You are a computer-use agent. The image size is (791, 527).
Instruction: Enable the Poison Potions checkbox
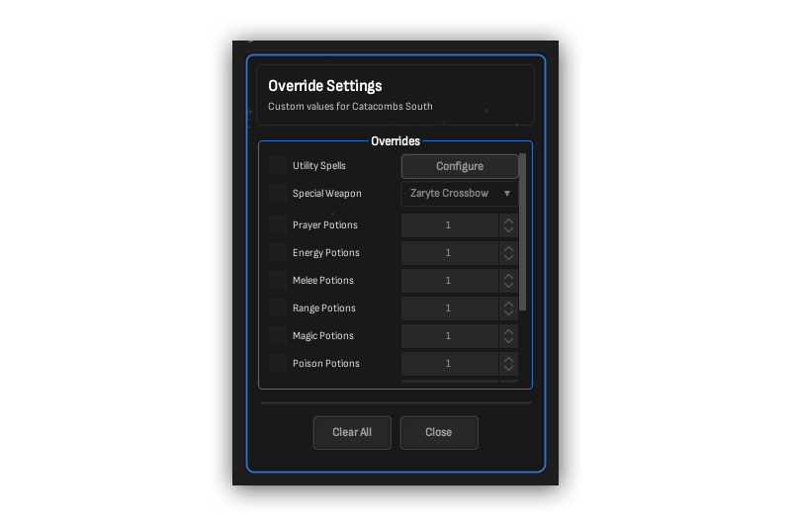point(278,364)
